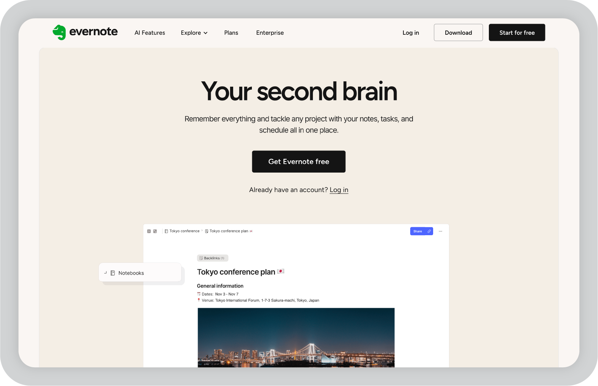Screen dimensions: 598x386
Task: Open the three-dot more options menu
Action: (440, 231)
